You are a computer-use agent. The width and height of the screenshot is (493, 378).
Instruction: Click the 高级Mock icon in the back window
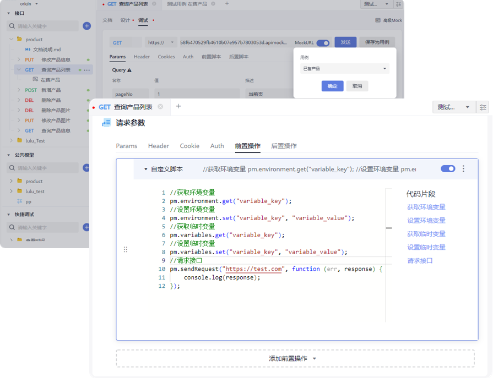pos(378,20)
